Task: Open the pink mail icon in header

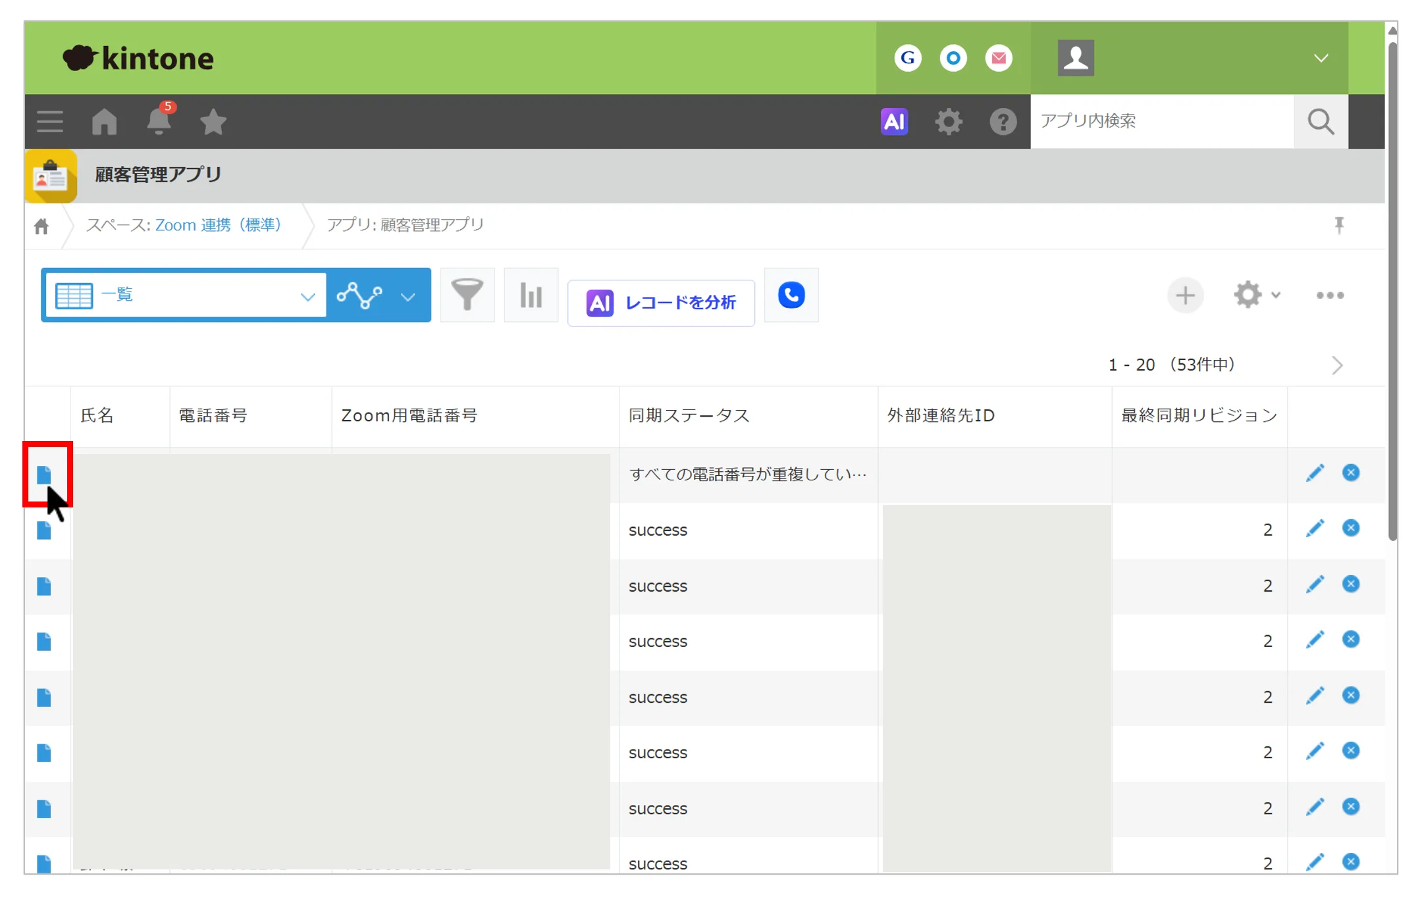Action: tap(998, 58)
